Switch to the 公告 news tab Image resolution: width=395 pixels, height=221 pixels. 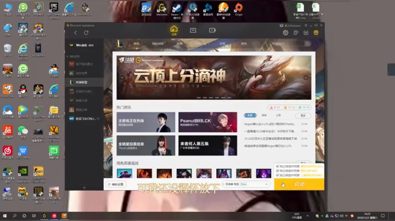pyautogui.click(x=278, y=115)
